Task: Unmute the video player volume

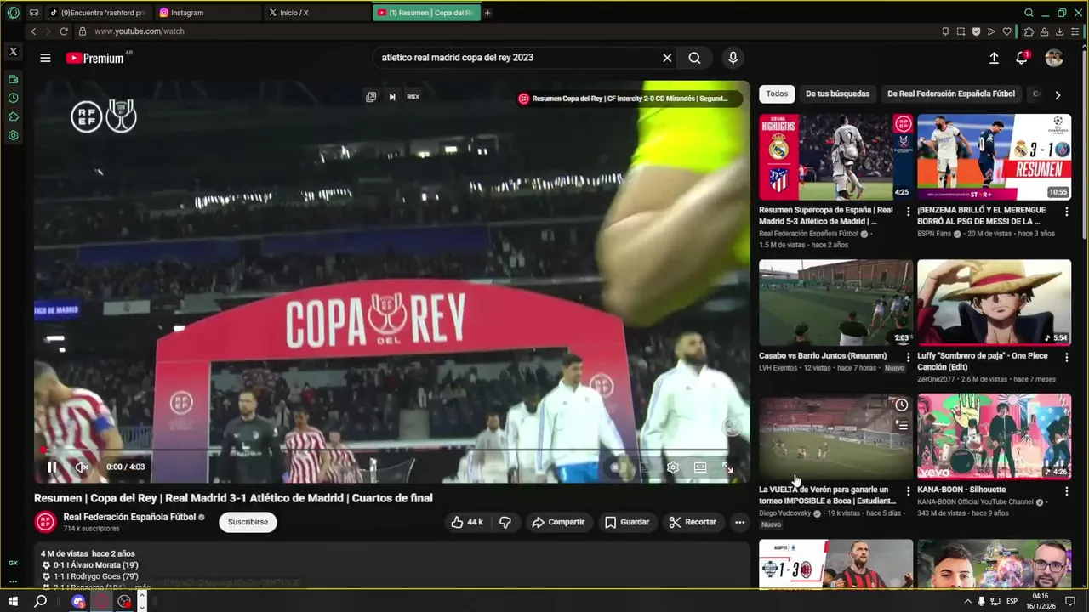Action: (82, 467)
